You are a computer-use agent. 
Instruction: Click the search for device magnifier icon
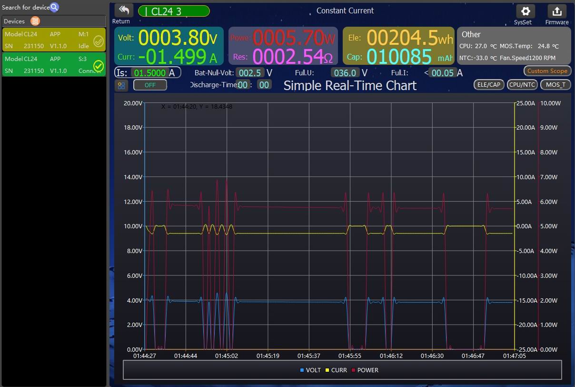pos(54,7)
